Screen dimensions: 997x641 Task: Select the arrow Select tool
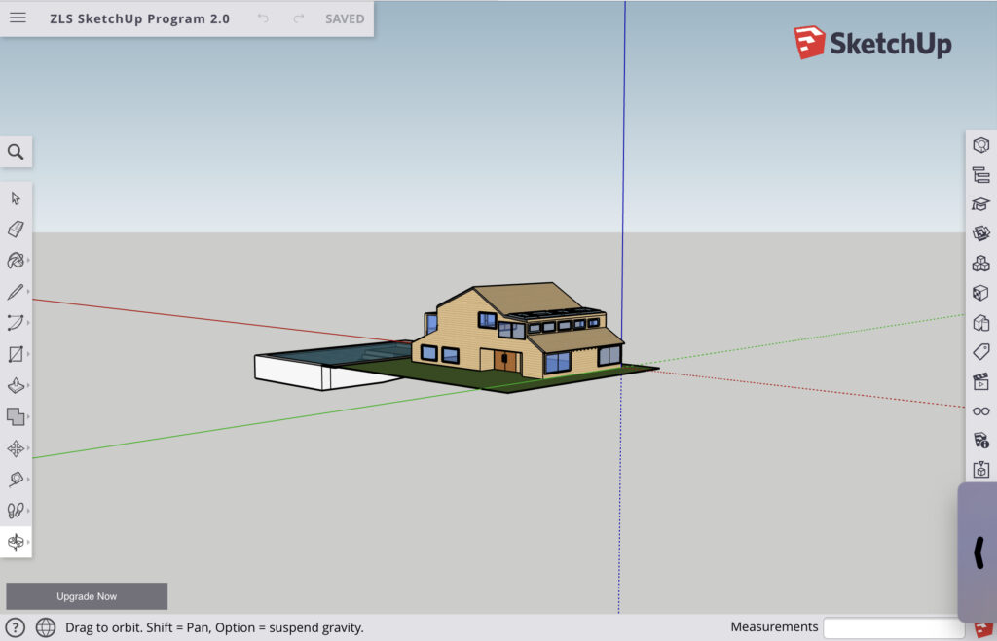point(16,198)
